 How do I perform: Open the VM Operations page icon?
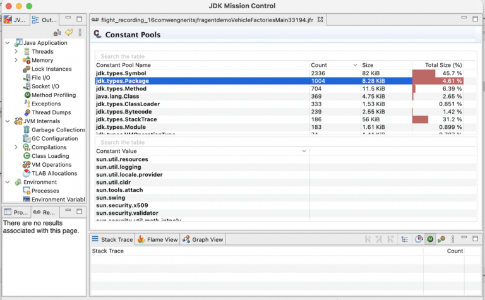[27, 165]
